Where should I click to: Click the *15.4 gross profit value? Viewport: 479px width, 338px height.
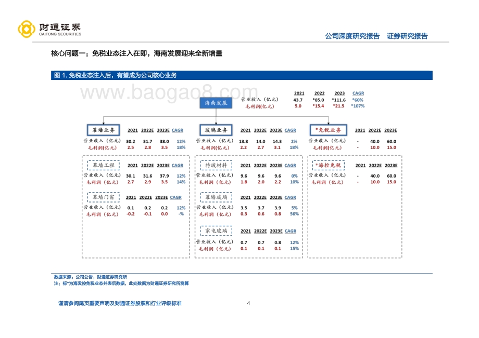pos(318,106)
